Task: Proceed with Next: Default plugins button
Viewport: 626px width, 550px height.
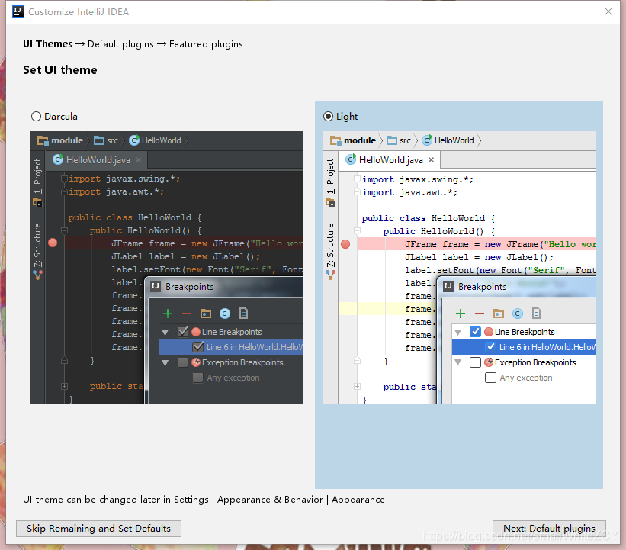Action: [x=549, y=529]
